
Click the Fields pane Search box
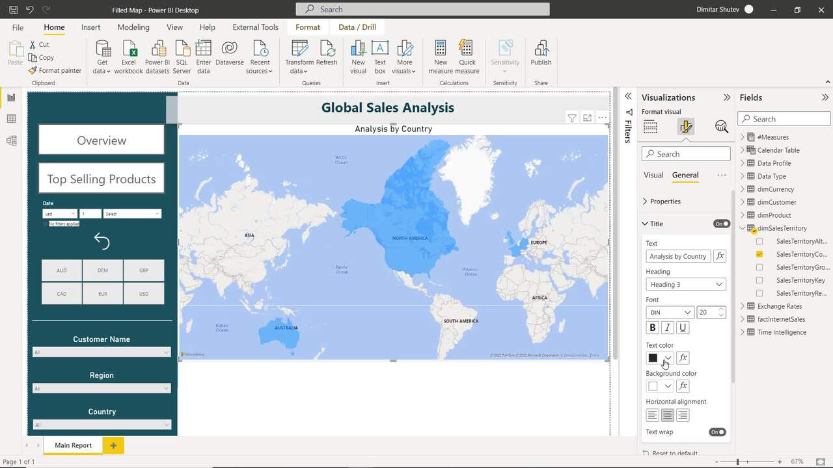[784, 119]
